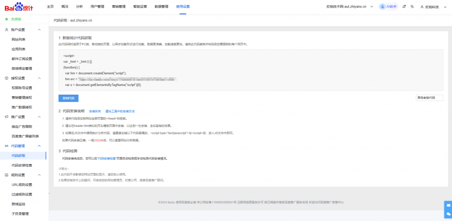The height and width of the screenshot is (221, 452).
Task: Collapse the 推广设置 section
Action: tap(39, 117)
